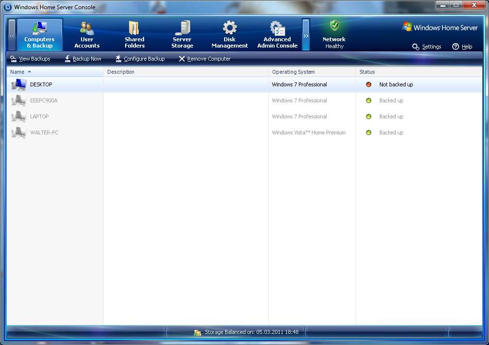Click the View Backups button label
Screen dimensions: 489x345
[34, 59]
